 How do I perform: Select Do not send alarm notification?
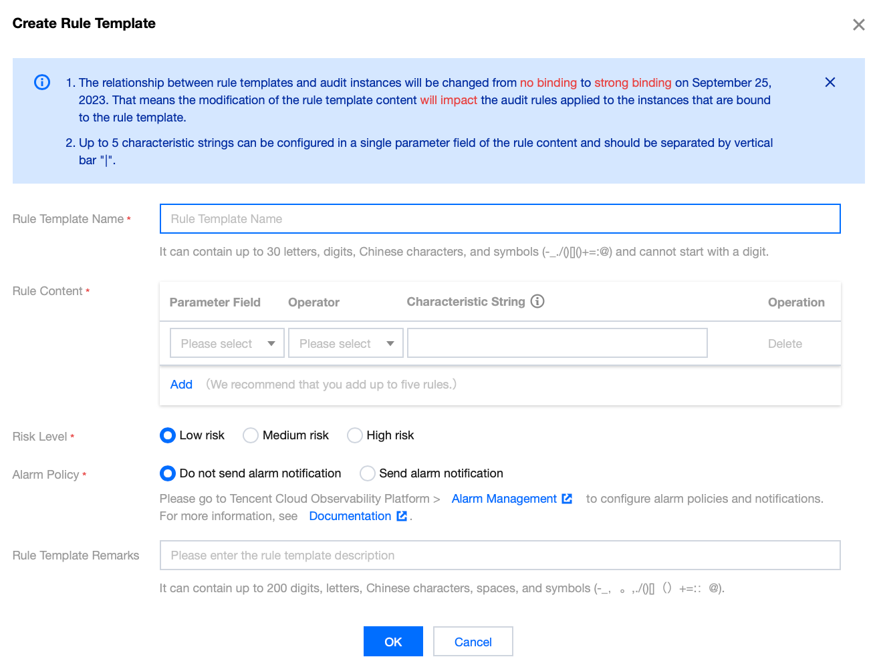(x=168, y=473)
